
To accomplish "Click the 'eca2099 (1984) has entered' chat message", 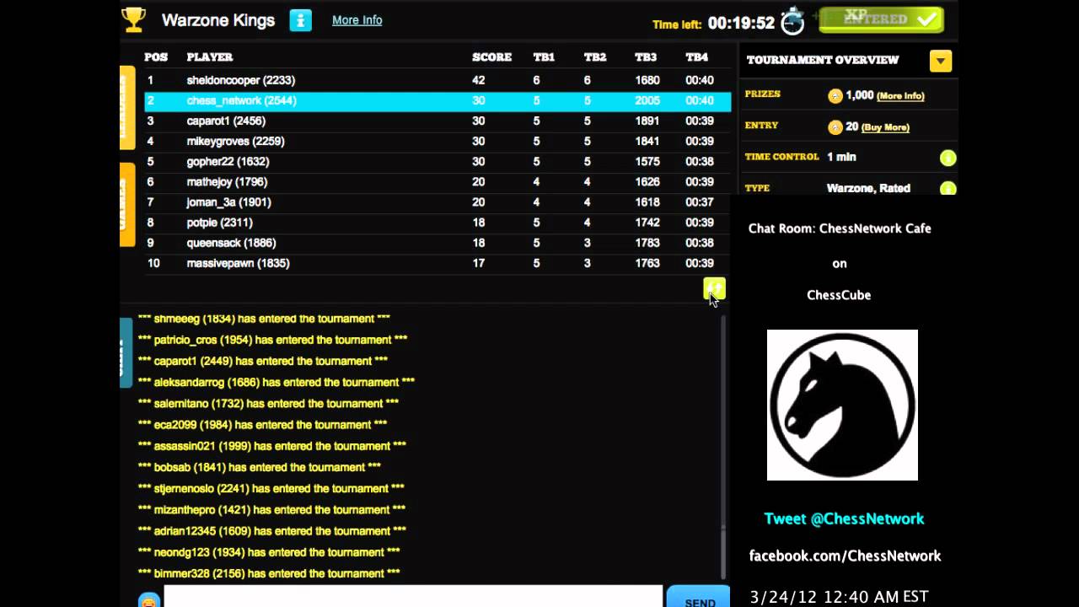I will point(262,425).
